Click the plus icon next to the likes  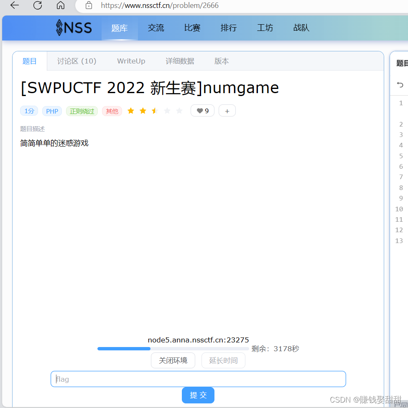(x=227, y=110)
